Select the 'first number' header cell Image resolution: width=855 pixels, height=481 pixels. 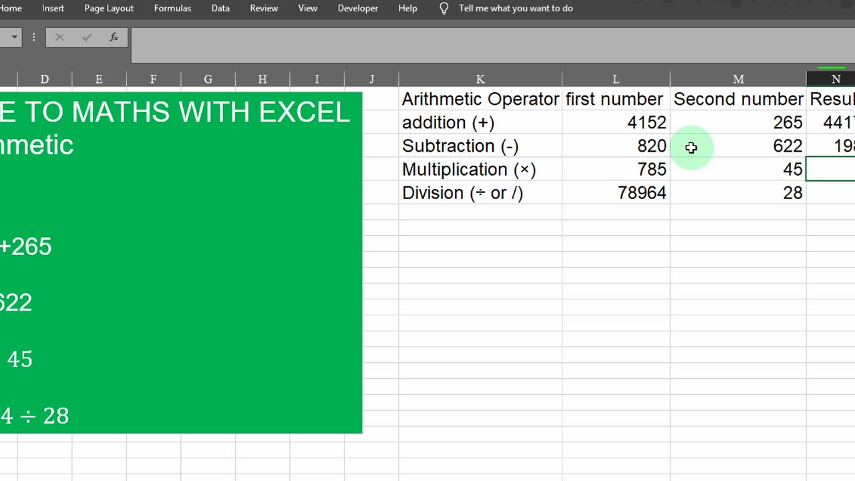click(616, 99)
